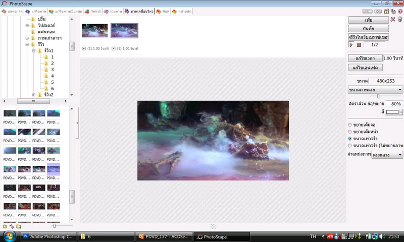Open the ขนาดภาพแรก canvas size dropdown
Viewport: 404px width, 242px height.
point(375,90)
